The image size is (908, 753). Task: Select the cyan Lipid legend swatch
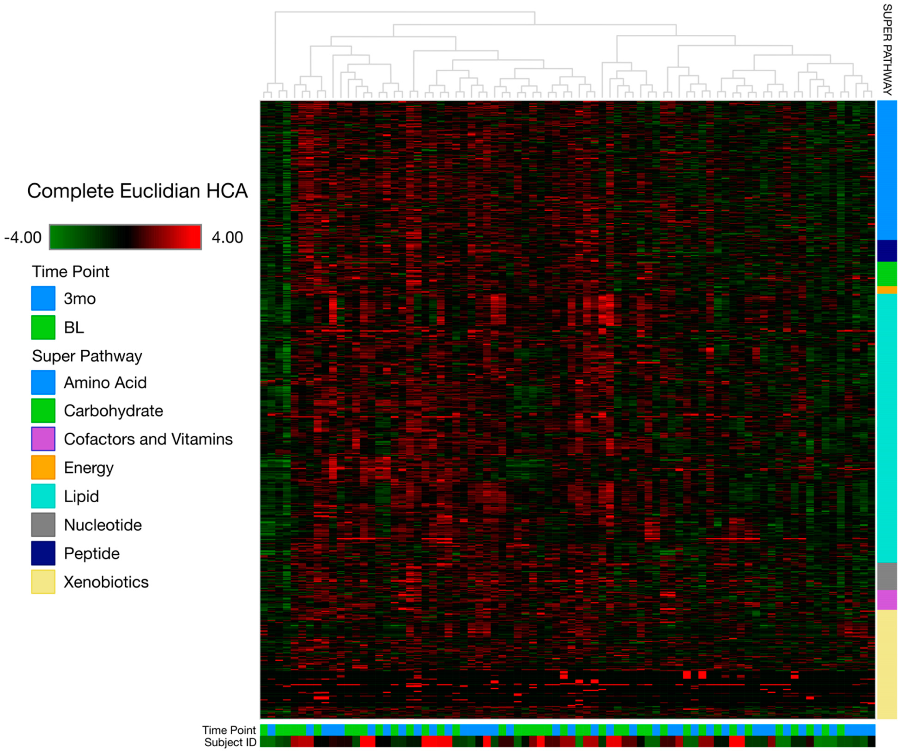(x=43, y=496)
